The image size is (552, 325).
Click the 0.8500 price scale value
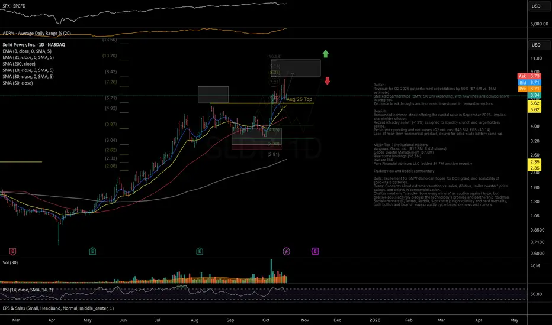[x=537, y=230]
